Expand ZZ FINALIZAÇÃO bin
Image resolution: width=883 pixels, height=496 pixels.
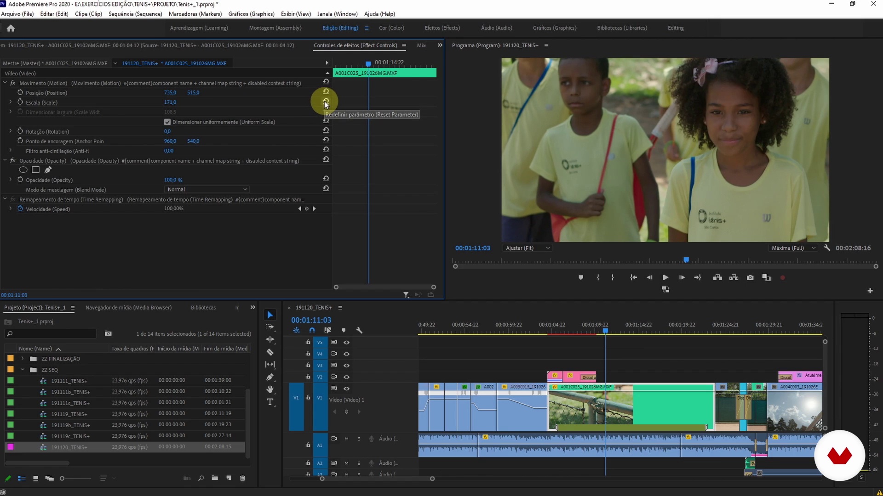(22, 358)
